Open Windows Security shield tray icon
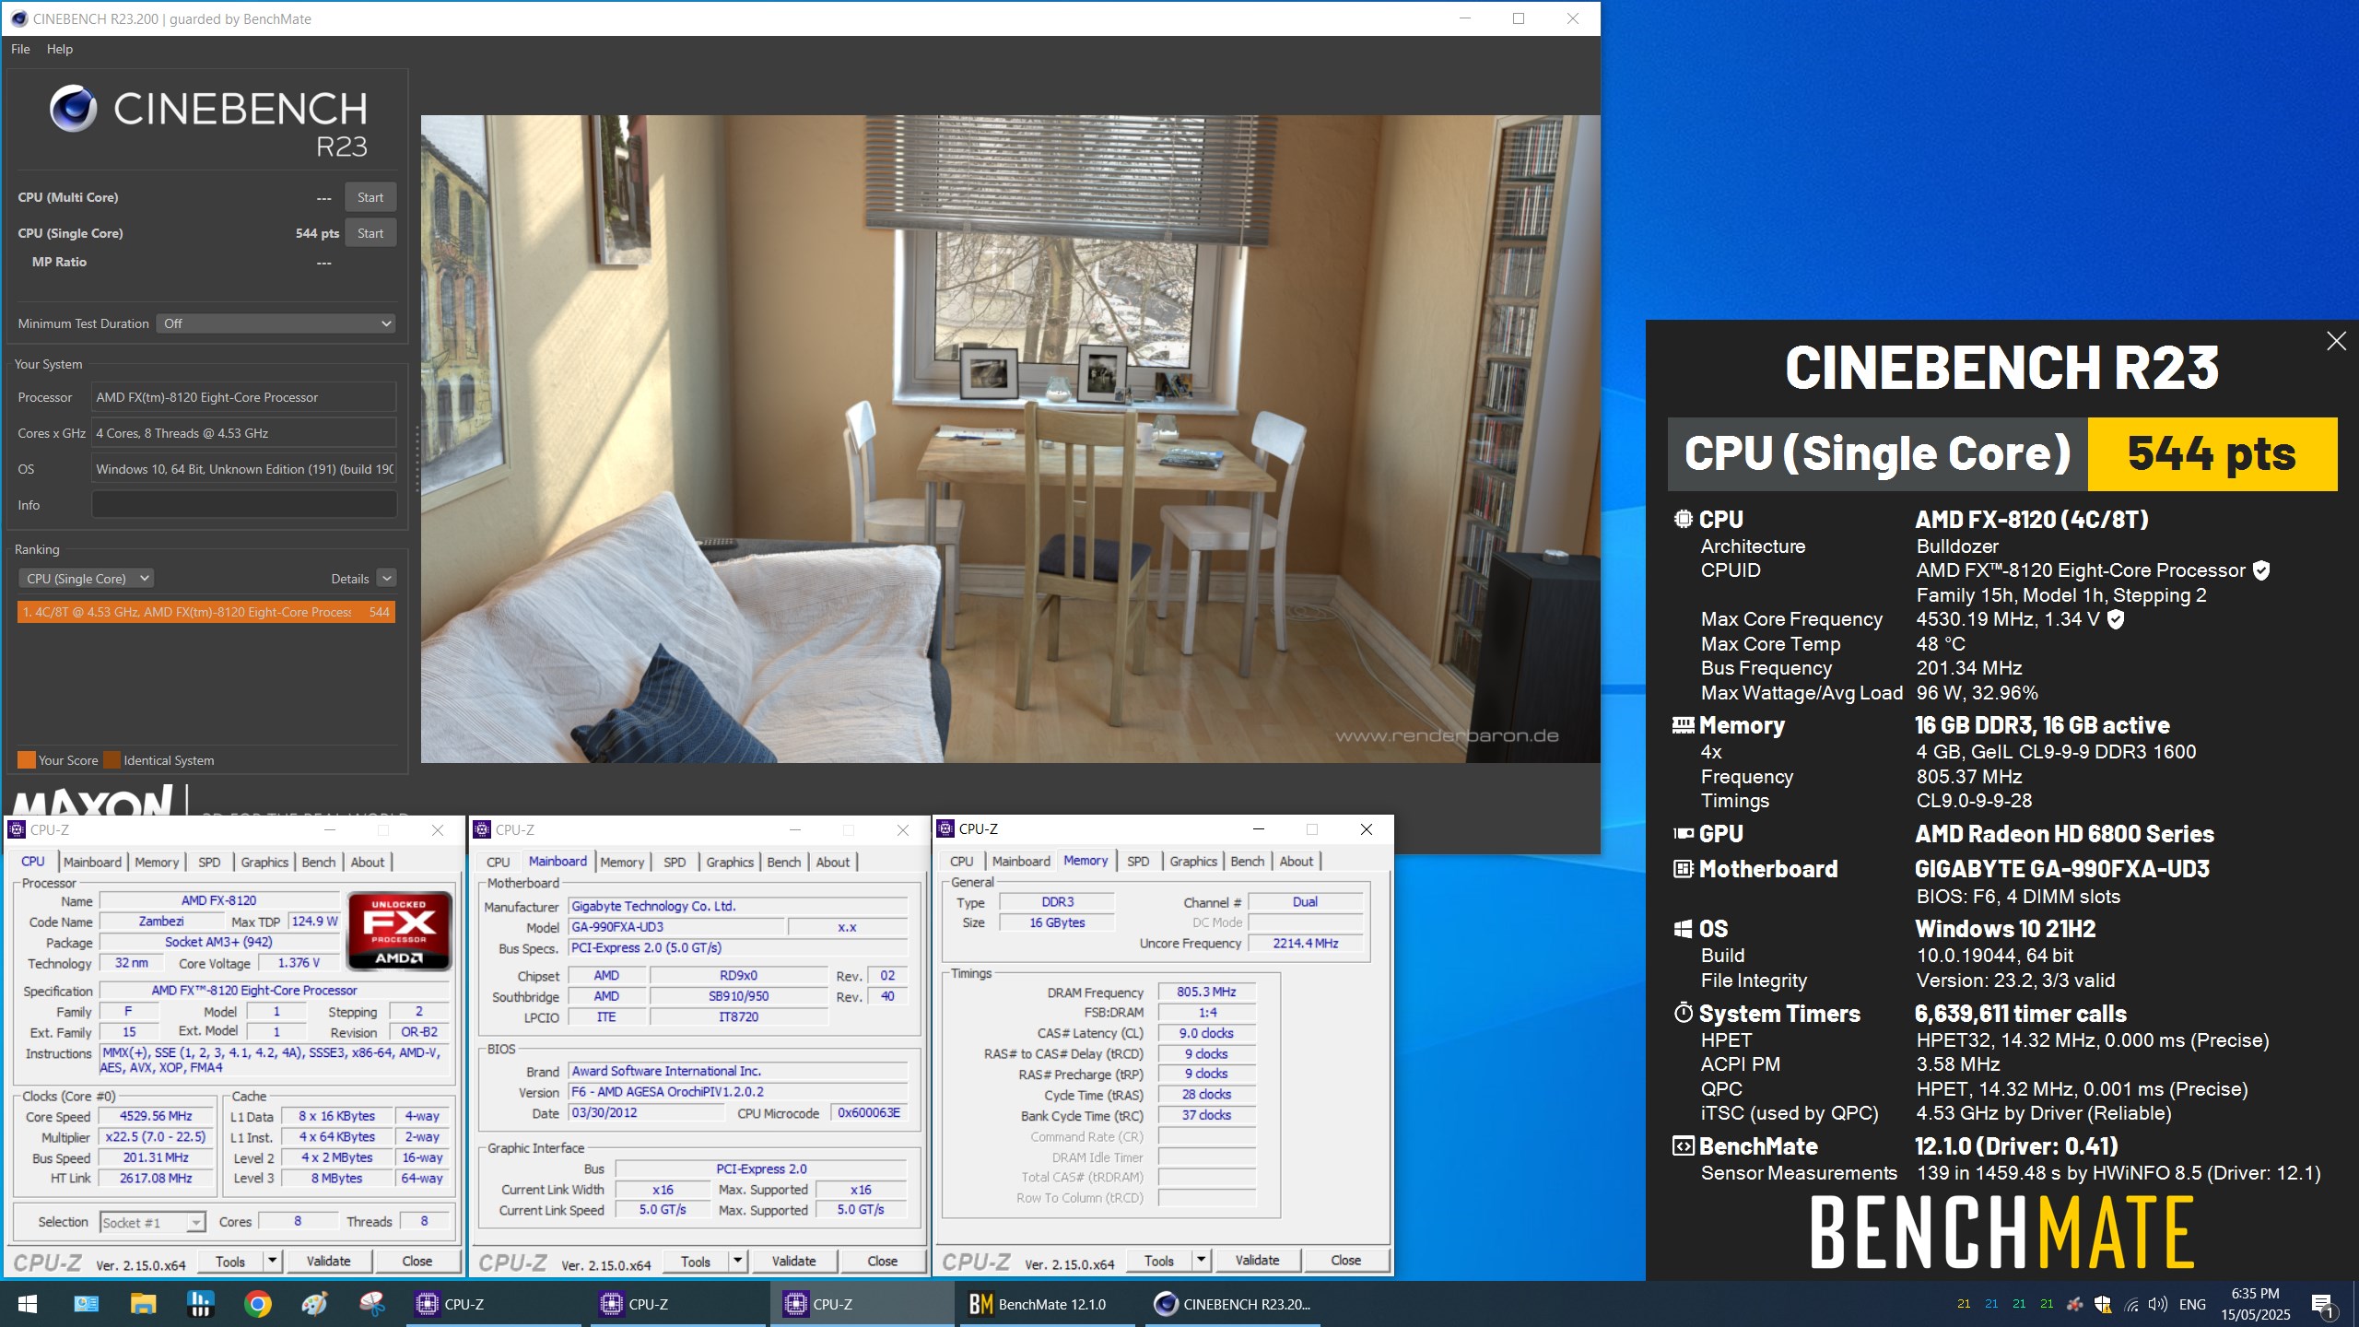The width and height of the screenshot is (2359, 1327). (x=2103, y=1304)
